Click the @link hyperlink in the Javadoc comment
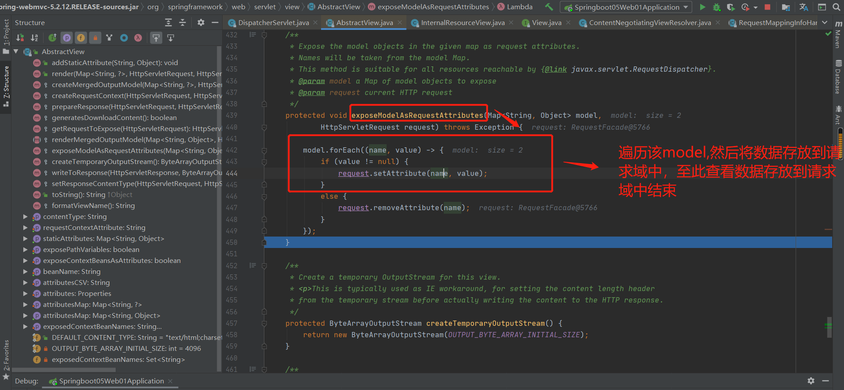The width and height of the screenshot is (844, 390). [x=556, y=69]
